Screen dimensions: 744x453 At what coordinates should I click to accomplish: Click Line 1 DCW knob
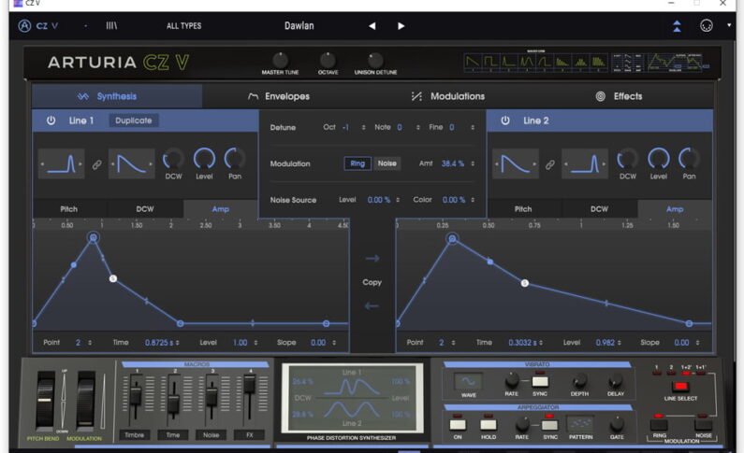[173, 159]
